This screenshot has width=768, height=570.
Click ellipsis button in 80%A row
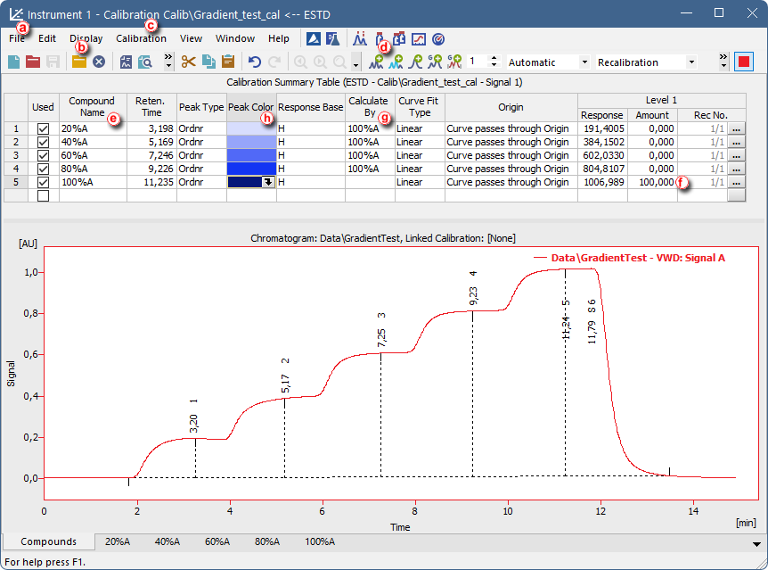737,169
